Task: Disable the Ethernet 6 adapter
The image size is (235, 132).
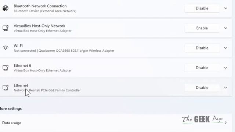Action: tap(202, 68)
